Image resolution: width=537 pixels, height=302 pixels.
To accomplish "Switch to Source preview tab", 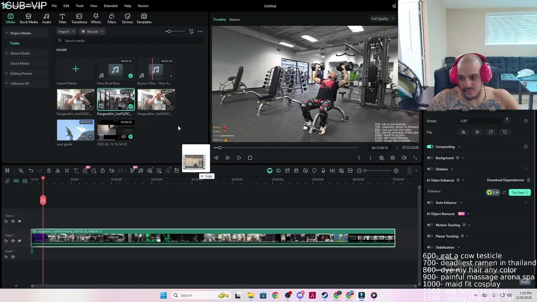I will pos(235,19).
